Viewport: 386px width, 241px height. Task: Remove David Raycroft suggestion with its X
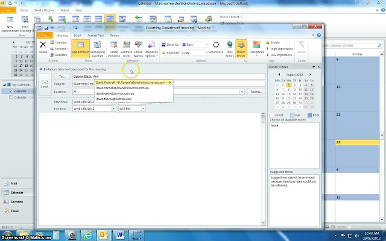click(x=170, y=83)
